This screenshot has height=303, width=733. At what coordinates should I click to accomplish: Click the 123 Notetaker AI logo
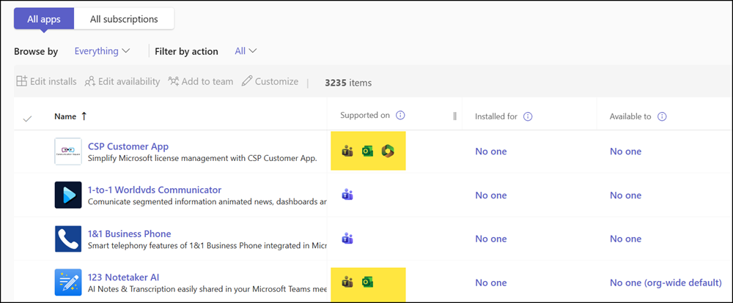coord(68,282)
